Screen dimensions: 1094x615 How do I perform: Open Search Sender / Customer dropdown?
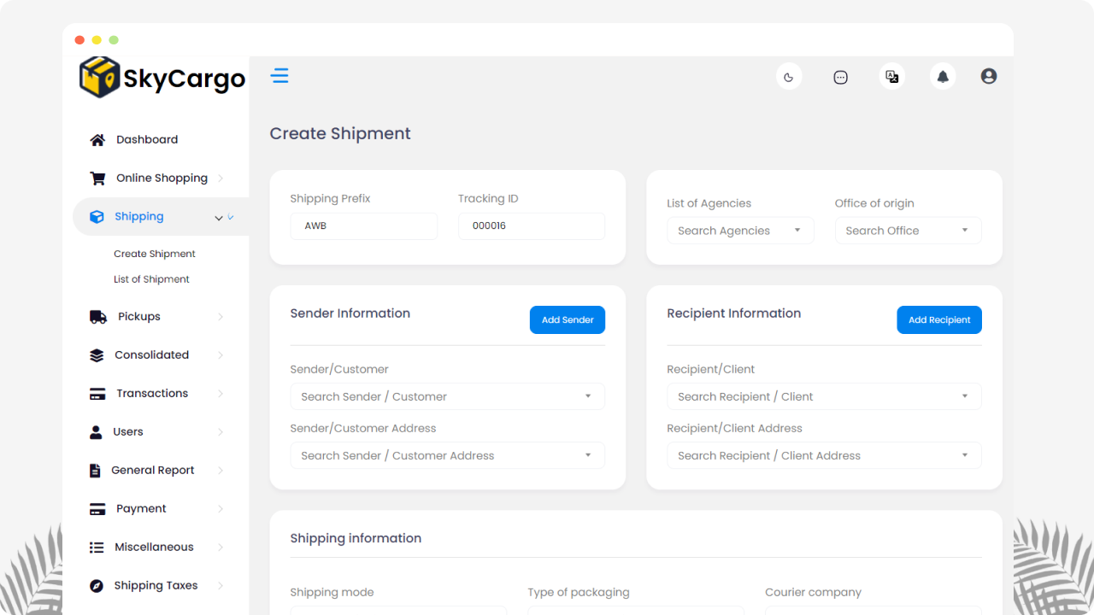click(447, 396)
